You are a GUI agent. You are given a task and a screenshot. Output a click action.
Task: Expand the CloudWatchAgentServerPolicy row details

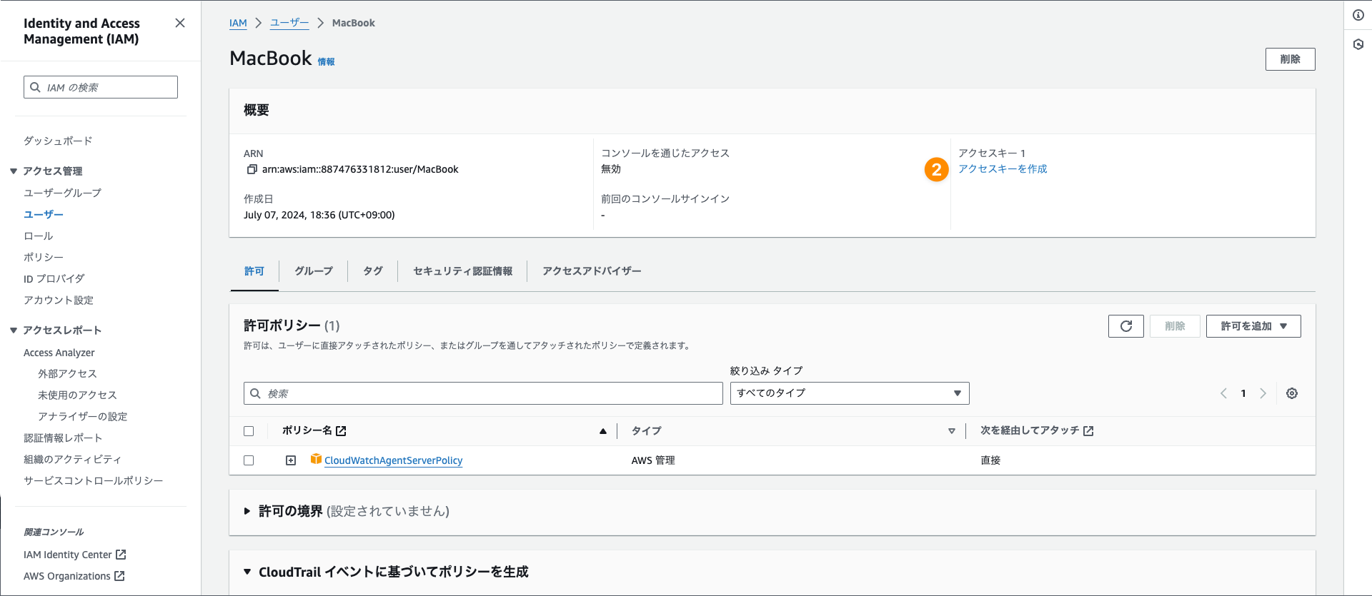pos(291,460)
